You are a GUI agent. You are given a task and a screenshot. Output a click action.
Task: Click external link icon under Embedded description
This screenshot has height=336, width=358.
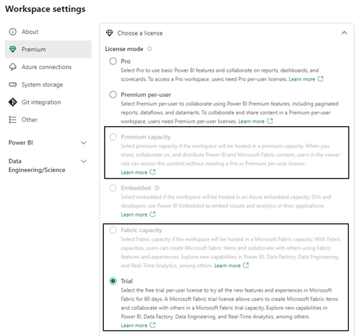153,214
